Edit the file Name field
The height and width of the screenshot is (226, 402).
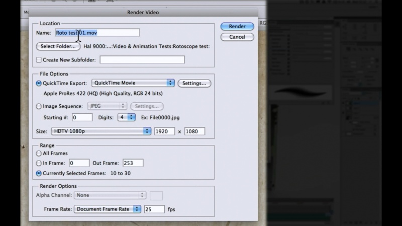click(x=97, y=33)
